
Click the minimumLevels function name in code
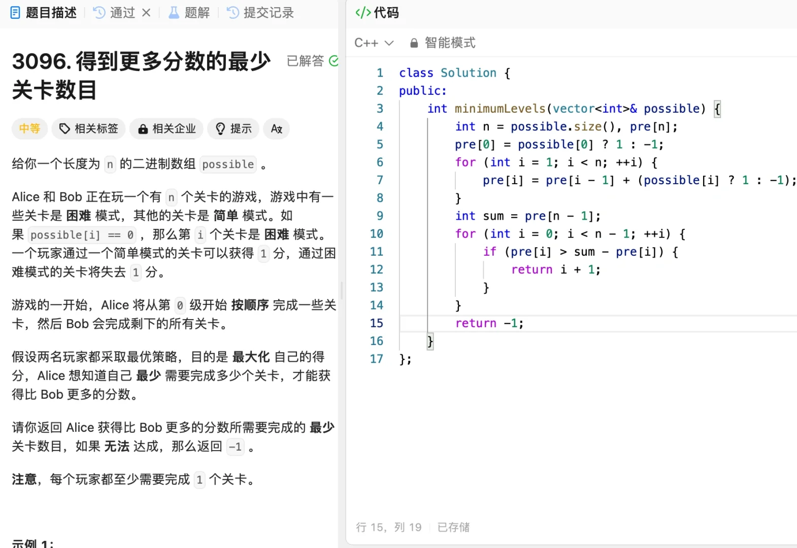pyautogui.click(x=500, y=109)
